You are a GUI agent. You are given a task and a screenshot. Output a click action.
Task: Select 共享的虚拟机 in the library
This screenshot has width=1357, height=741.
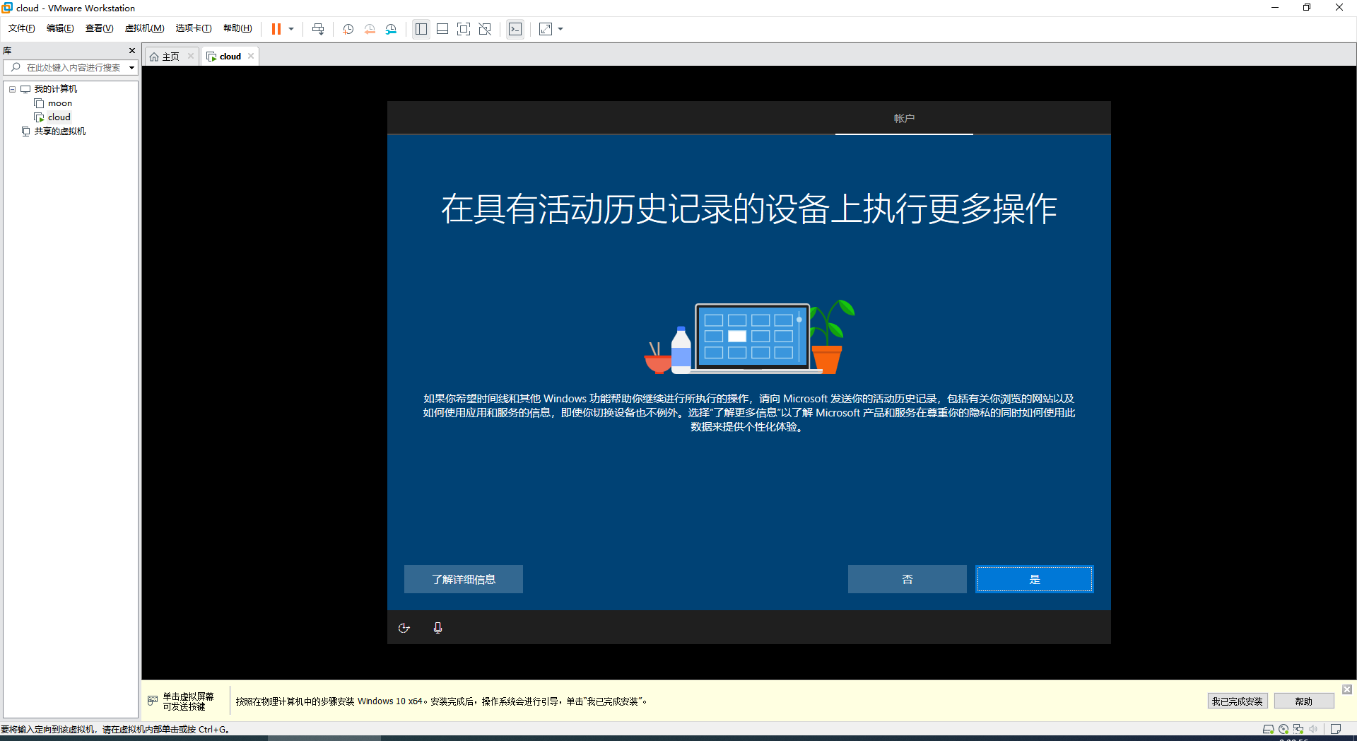point(60,132)
